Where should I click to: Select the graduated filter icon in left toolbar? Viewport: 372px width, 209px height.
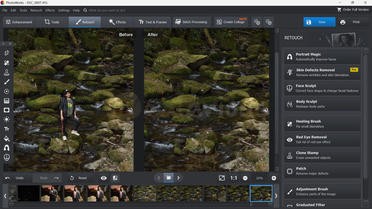click(x=7, y=101)
